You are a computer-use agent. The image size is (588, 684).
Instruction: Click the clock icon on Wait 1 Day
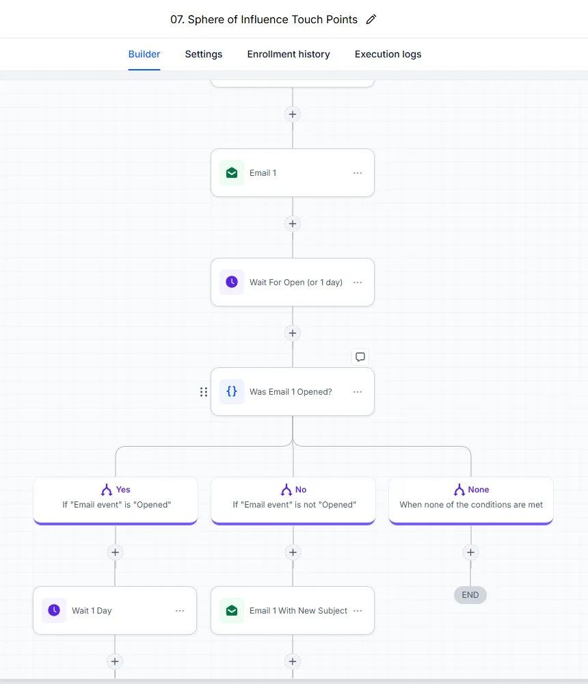(54, 610)
